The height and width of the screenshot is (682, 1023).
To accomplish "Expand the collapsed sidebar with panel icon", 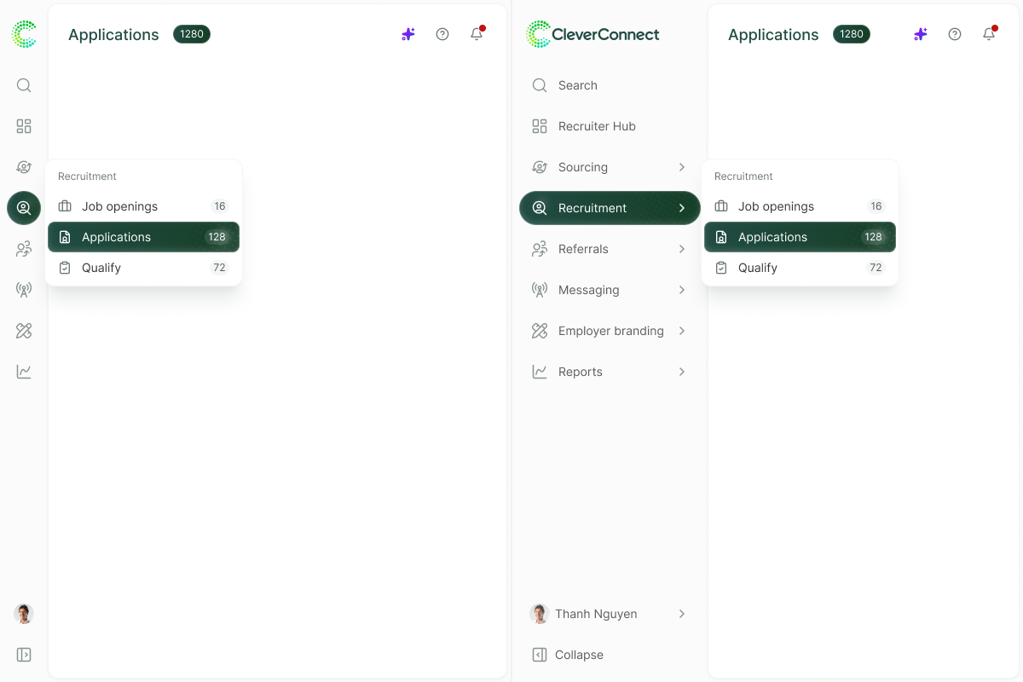I will click(24, 655).
